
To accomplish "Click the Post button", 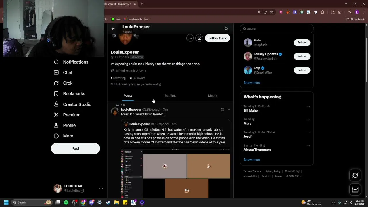I will point(75,148).
